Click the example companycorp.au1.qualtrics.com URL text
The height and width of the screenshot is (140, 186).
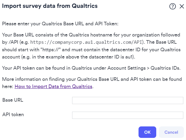pos(86,42)
